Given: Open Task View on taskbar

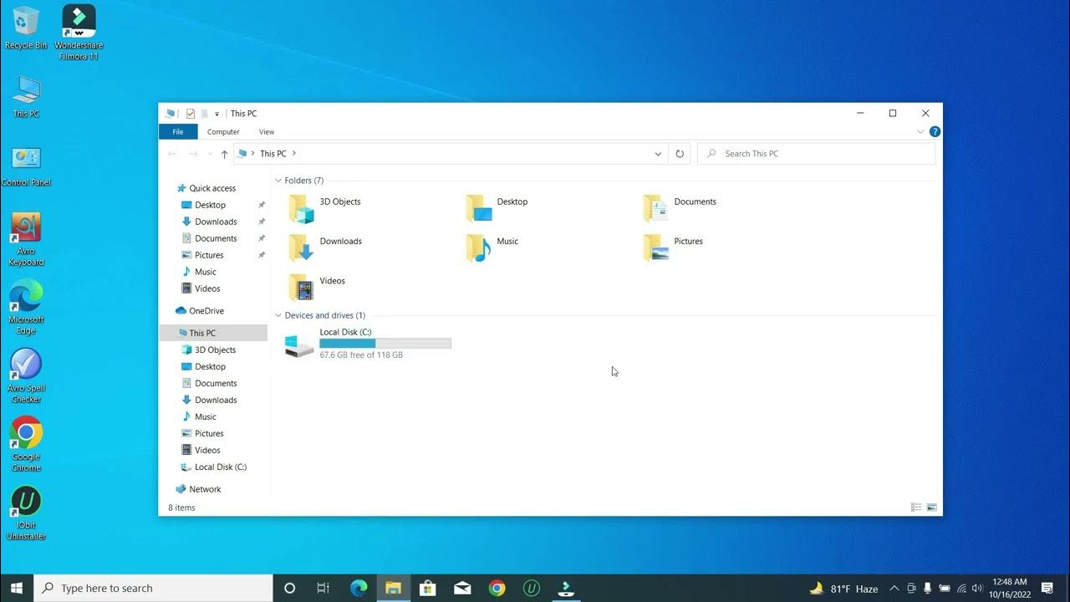Looking at the screenshot, I should (324, 588).
